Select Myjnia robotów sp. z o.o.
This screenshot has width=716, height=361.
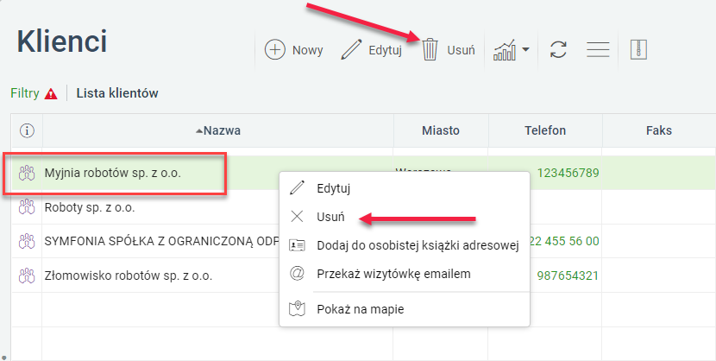pos(113,174)
